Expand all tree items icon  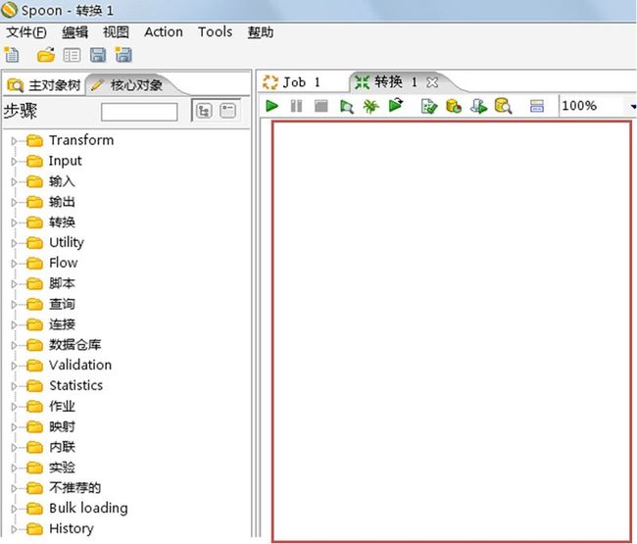(x=204, y=111)
